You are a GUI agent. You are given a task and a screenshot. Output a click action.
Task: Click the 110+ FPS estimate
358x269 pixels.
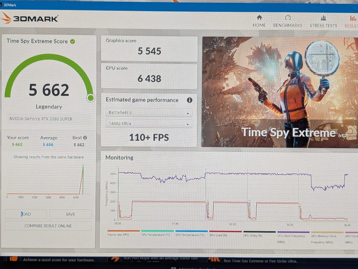[149, 137]
